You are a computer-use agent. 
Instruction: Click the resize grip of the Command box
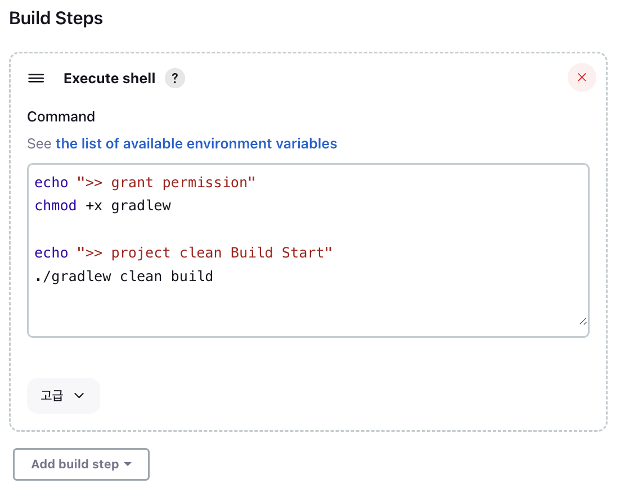(582, 321)
